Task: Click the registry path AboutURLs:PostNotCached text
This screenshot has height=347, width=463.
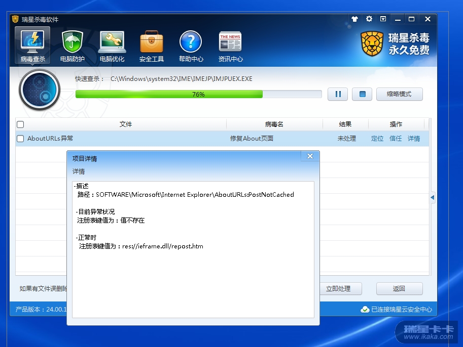Action: [x=195, y=195]
